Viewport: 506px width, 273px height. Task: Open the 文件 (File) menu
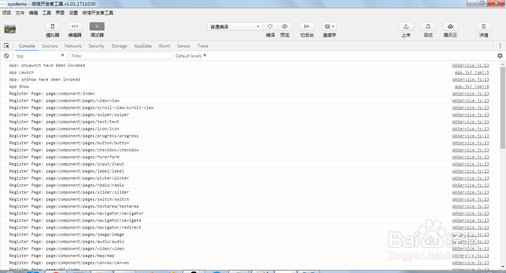(x=20, y=13)
